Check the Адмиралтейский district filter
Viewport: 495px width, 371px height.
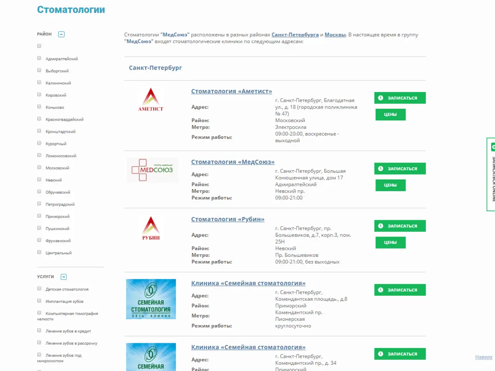(x=39, y=58)
